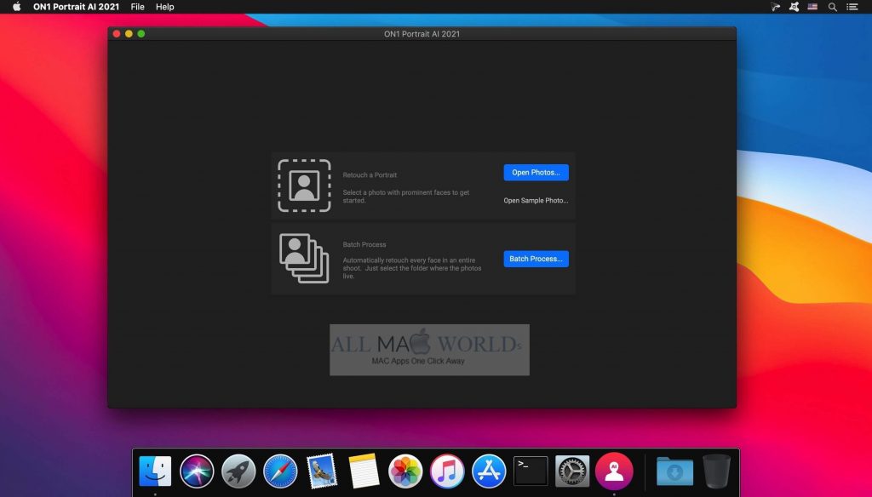The width and height of the screenshot is (872, 497).
Task: Click ON1 Portrait AI icon in dock
Action: [x=614, y=471]
